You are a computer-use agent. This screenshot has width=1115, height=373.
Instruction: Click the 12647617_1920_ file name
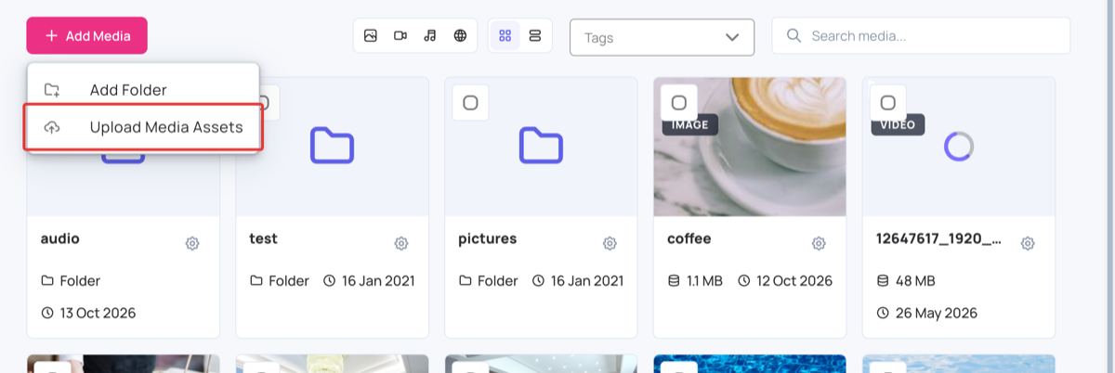(x=939, y=238)
